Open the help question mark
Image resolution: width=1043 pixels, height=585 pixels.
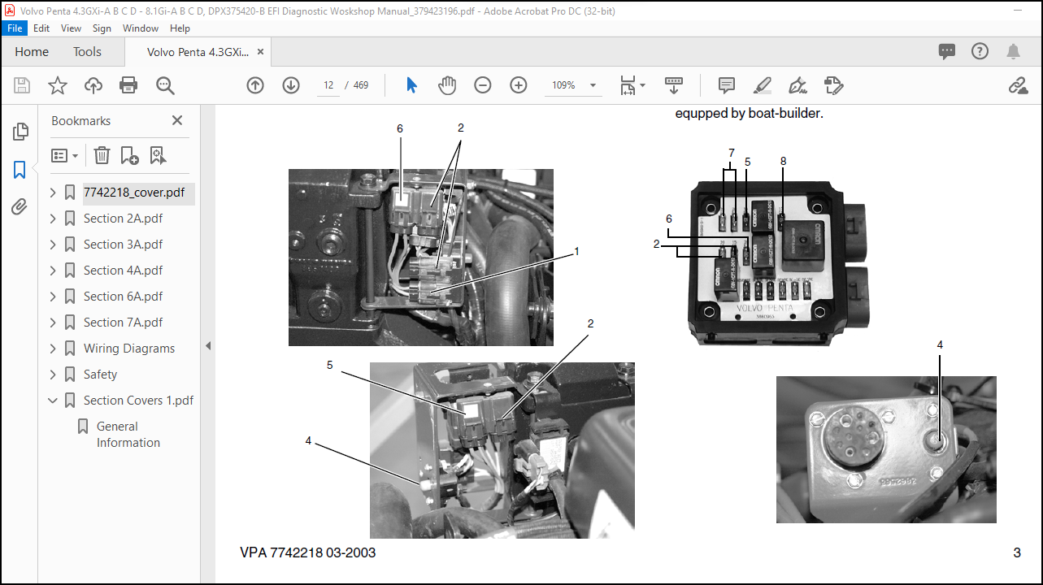(980, 51)
